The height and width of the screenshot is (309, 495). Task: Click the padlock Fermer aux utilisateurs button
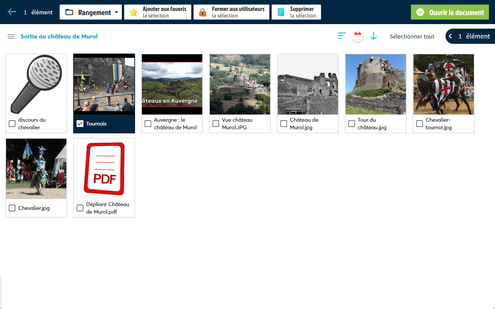231,12
